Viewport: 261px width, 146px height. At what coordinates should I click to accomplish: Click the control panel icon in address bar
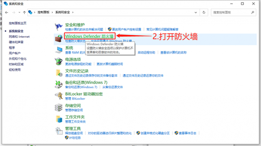[x=30, y=12]
